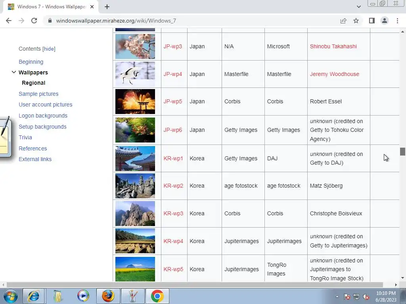Jump to Beginning in Contents
This screenshot has width=406, height=304.
[31, 62]
